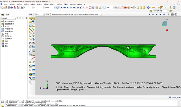This screenshot has width=181, height=107.
Task: Open the Plug-ins menu
Action: tap(73, 5)
